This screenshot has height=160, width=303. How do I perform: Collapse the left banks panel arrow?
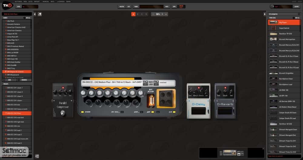[x=35, y=14]
